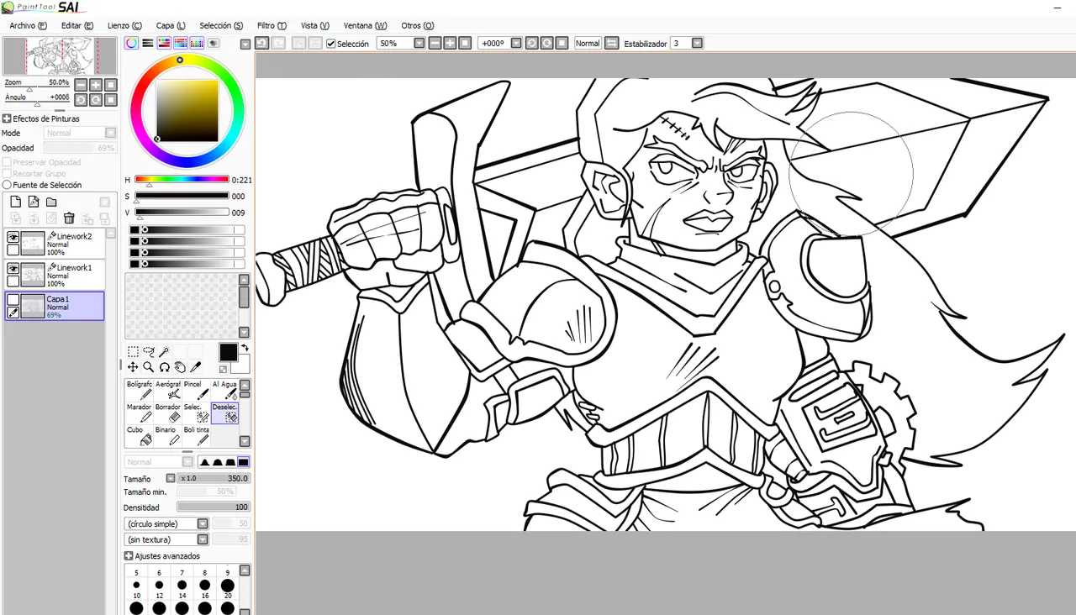
Task: Open the Filtro menu
Action: (272, 25)
